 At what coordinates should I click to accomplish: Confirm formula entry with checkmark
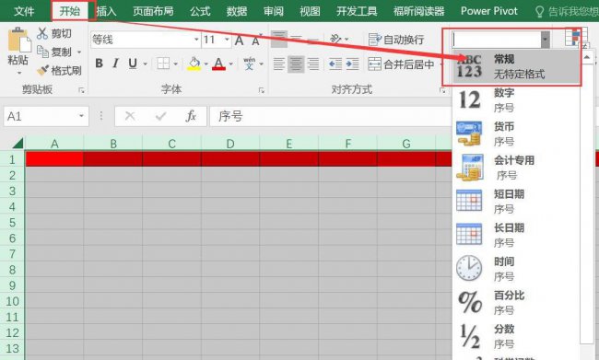click(x=161, y=116)
